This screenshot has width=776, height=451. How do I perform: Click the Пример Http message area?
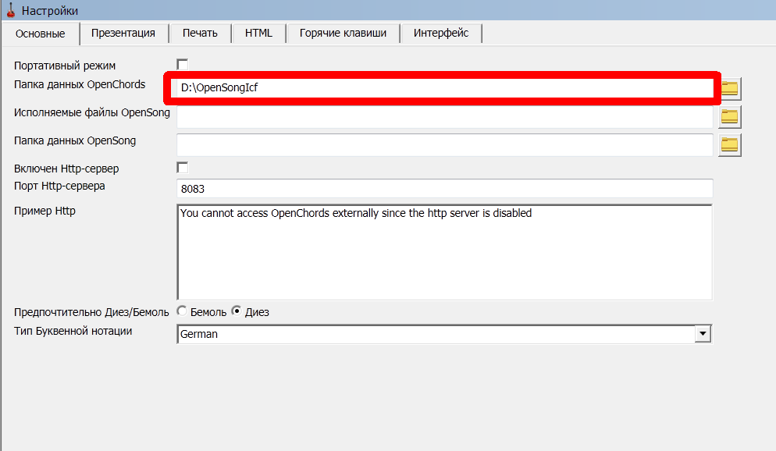click(x=445, y=250)
